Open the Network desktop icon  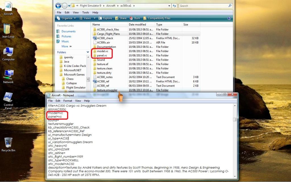(8, 76)
